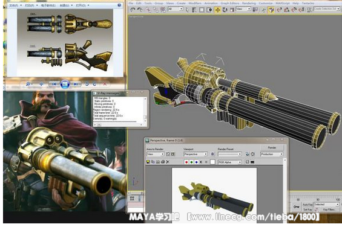Toggle the blue channel button
Image resolution: width=342 pixels, height=227 pixels.
(x=196, y=162)
